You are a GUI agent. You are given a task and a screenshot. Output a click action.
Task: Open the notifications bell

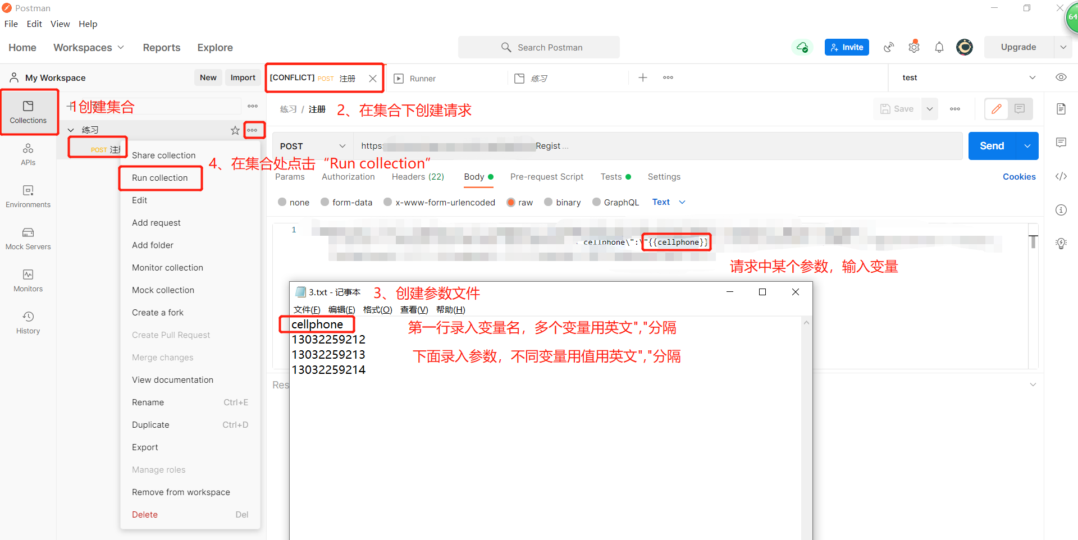click(939, 47)
